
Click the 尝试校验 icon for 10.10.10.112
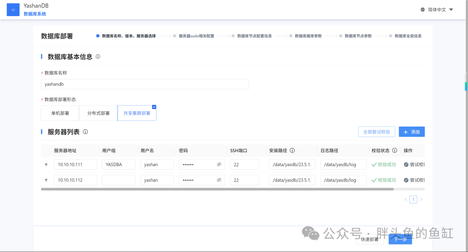(x=406, y=180)
